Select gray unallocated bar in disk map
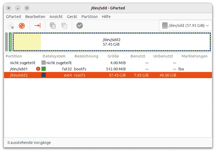Image resolution: width=216 pixels, height=152 pixels. pyautogui.click(x=6, y=42)
